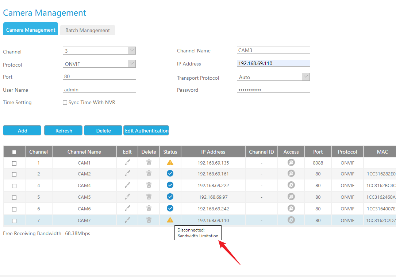Screen dimensions: 396x277
Task: Select CAM5 channel name cell
Action: point(84,197)
